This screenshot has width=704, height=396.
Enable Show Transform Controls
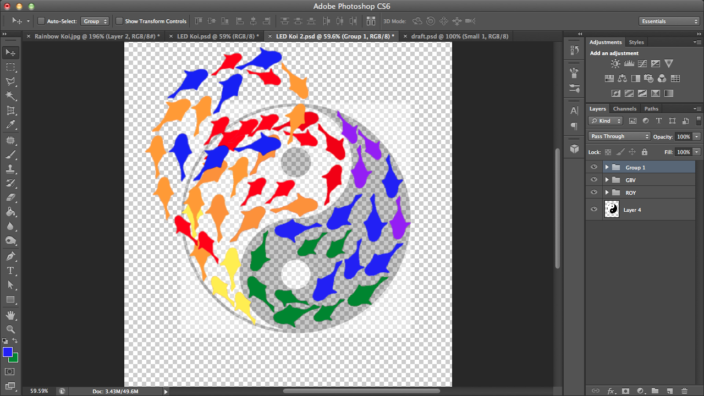tap(119, 20)
